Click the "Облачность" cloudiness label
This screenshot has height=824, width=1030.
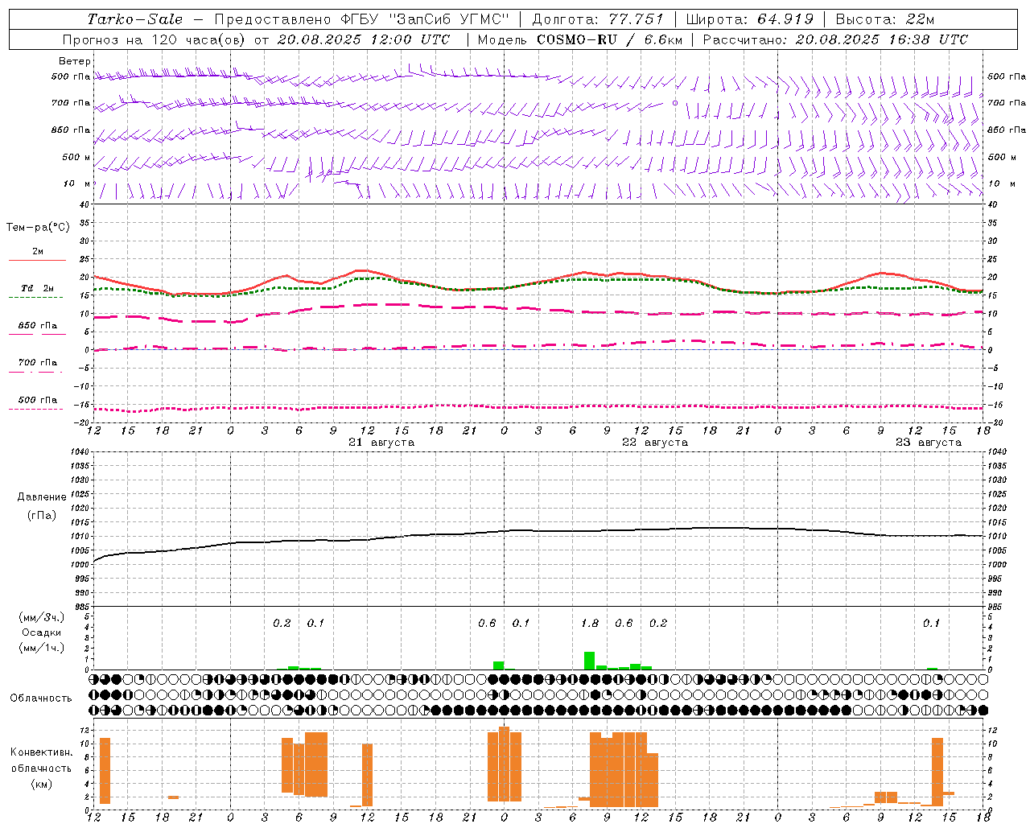coord(41,698)
